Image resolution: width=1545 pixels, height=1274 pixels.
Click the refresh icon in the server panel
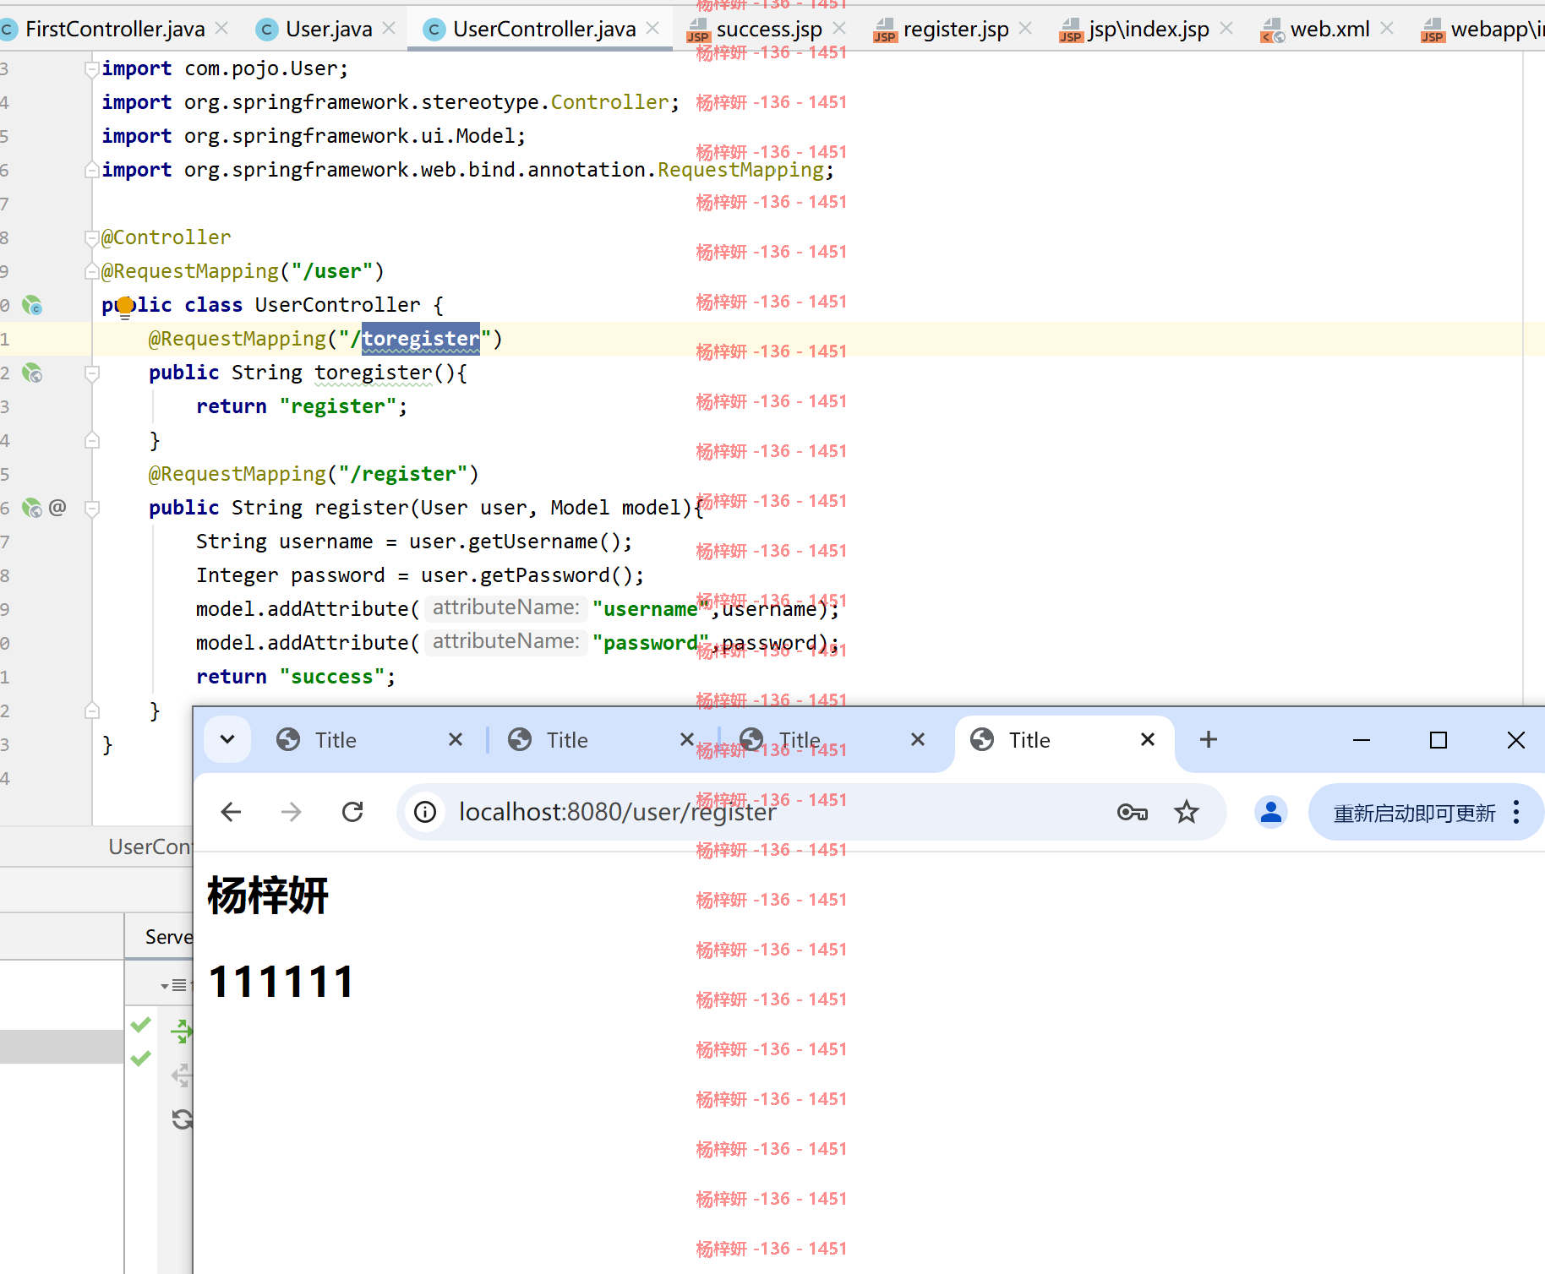click(183, 1119)
